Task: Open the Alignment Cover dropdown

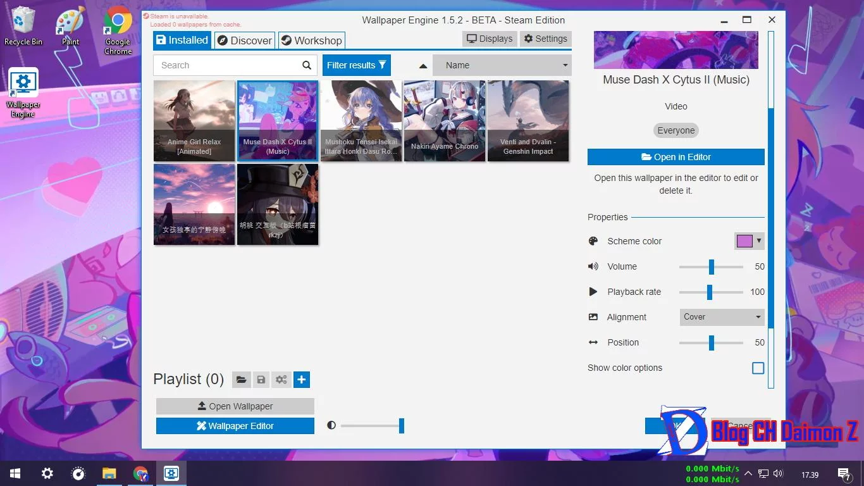Action: (722, 317)
